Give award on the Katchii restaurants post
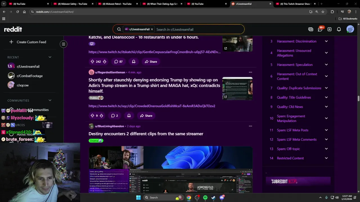The image size is (360, 202). (134, 61)
